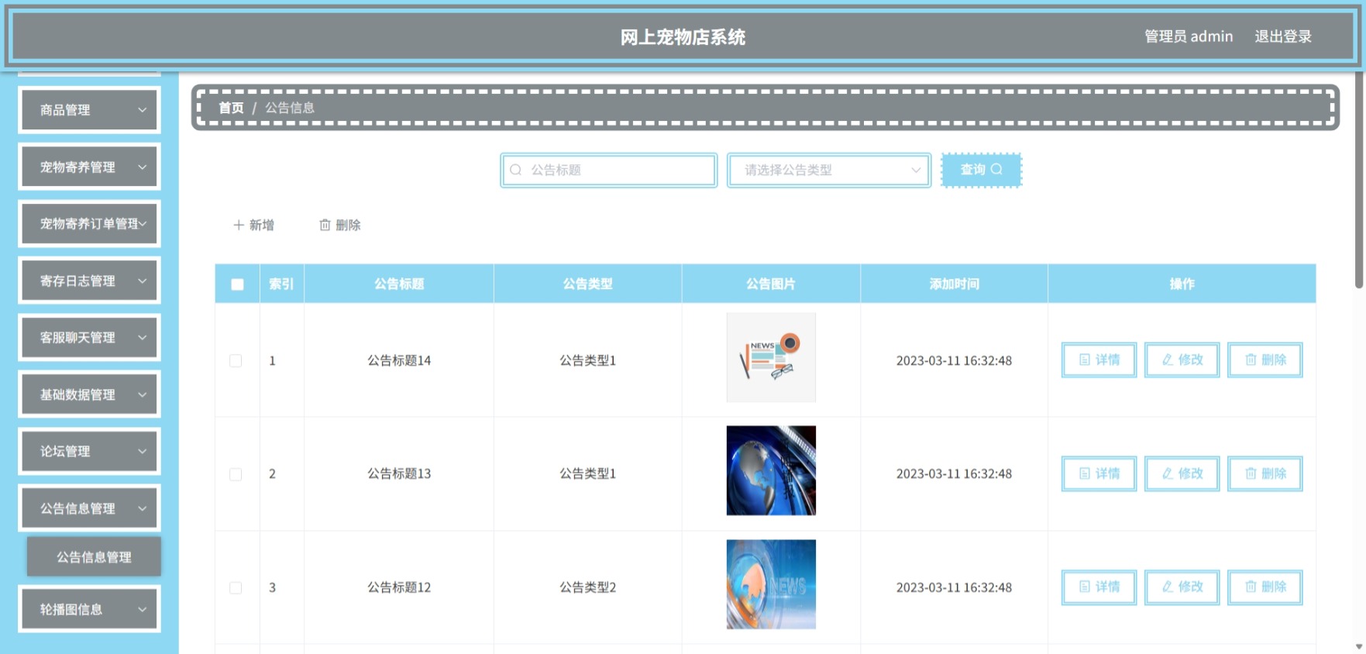
Task: Click the 修改 pencil icon in 公告标题14 row
Action: pos(1168,360)
